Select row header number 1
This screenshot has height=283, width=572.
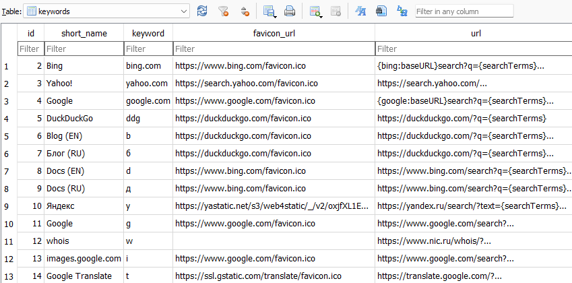point(9,66)
